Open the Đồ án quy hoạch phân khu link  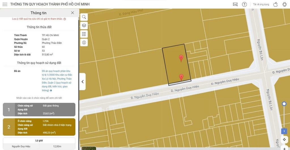coord(56,81)
